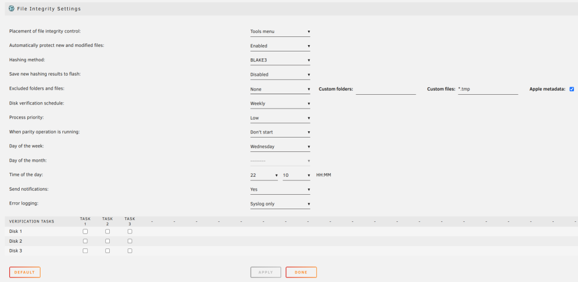Viewport: 578px width, 282px height.
Task: Open the Send notifications dropdown
Action: [x=280, y=190]
